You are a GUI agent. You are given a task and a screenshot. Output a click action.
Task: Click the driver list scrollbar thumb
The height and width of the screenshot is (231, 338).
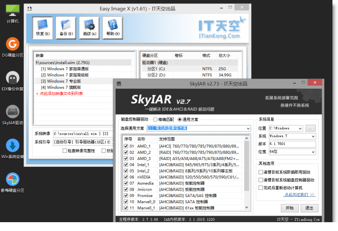(247, 166)
